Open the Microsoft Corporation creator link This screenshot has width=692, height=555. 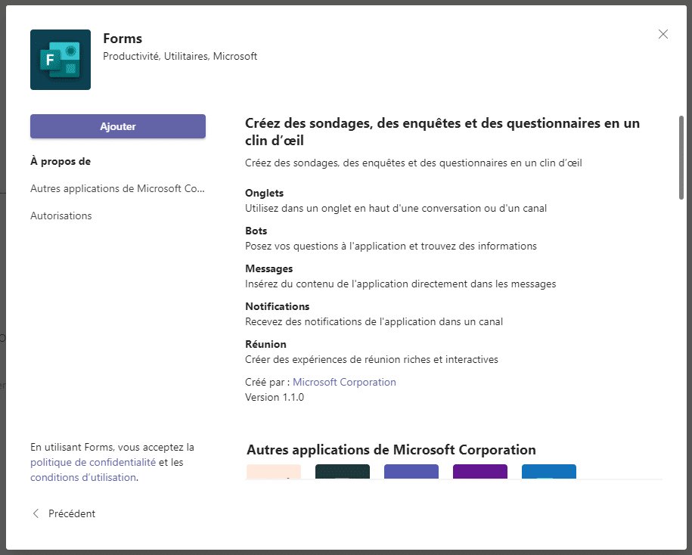(344, 382)
